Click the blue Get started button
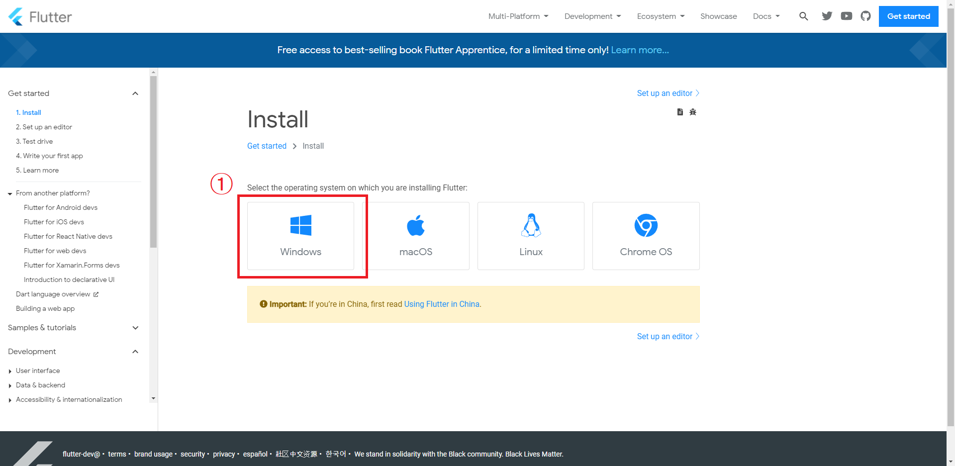 pos(908,16)
